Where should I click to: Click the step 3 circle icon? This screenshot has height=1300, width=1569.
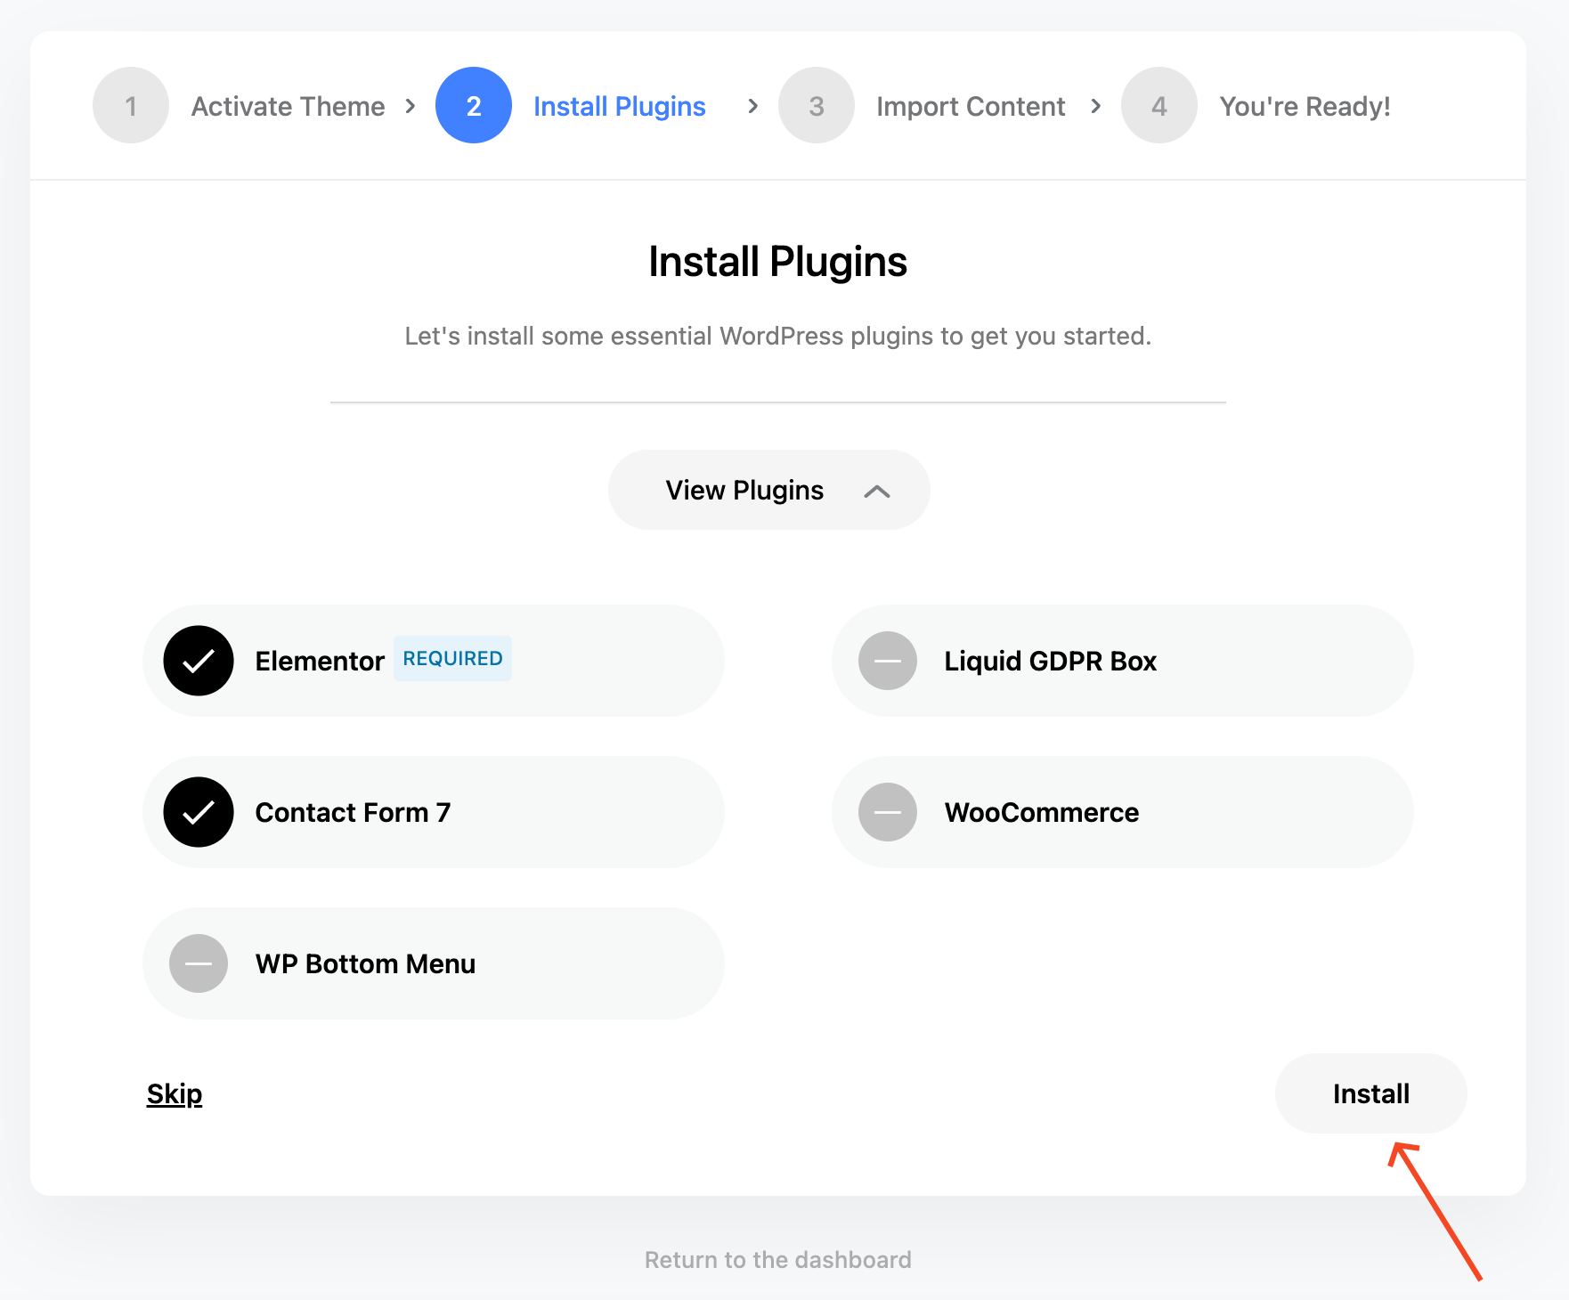817,106
